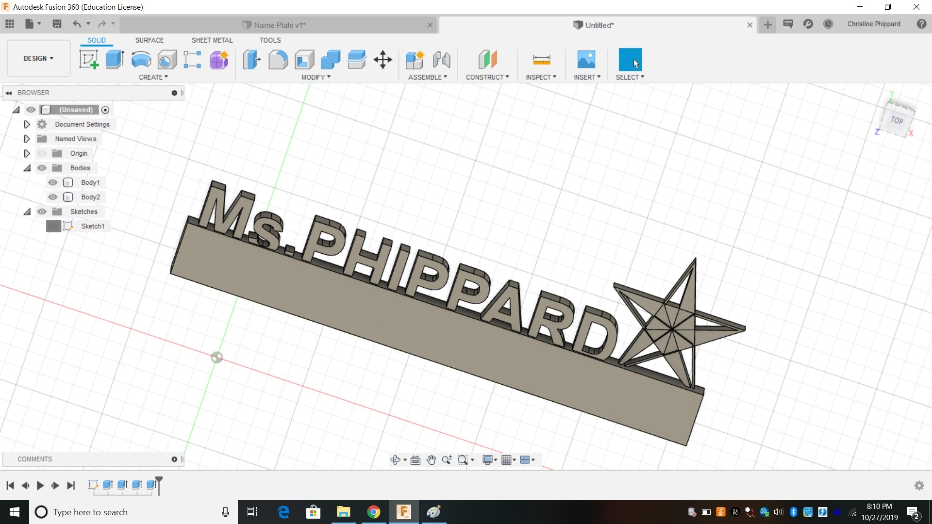
Task: Open the MODIFY dropdown menu
Action: 316,77
